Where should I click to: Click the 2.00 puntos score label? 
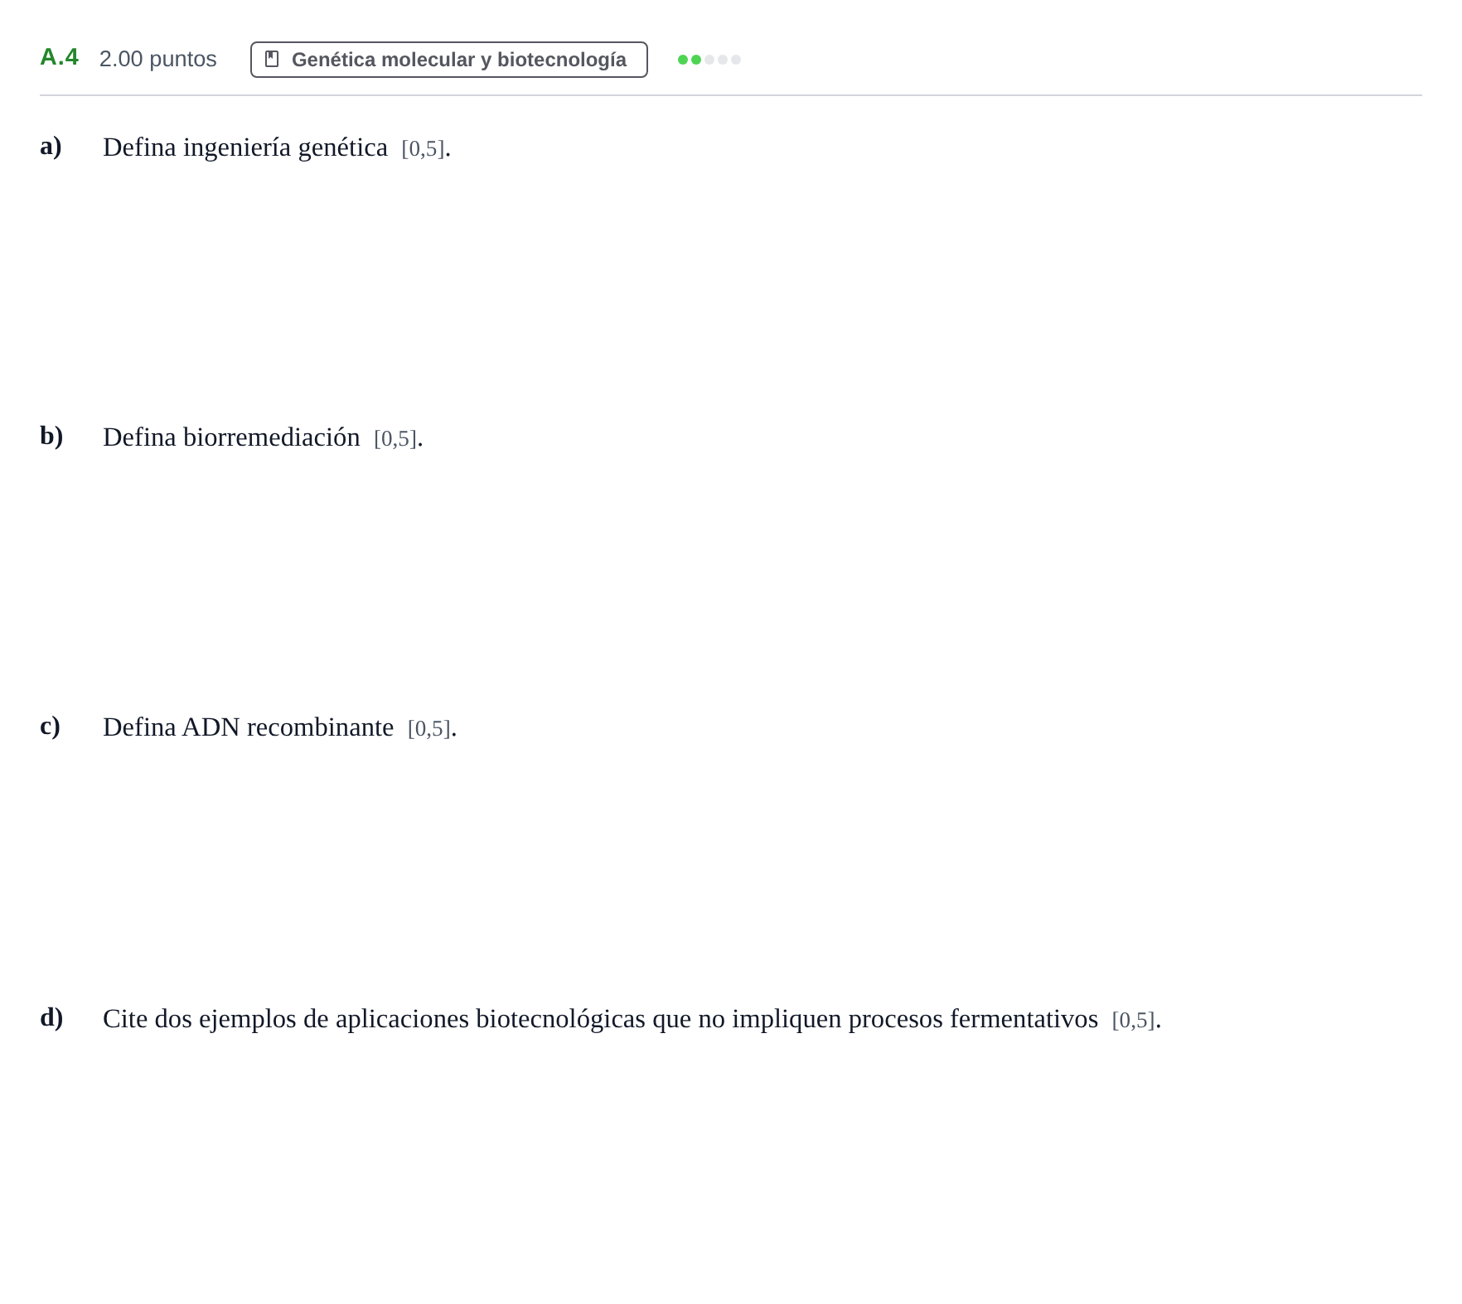pyautogui.click(x=157, y=59)
